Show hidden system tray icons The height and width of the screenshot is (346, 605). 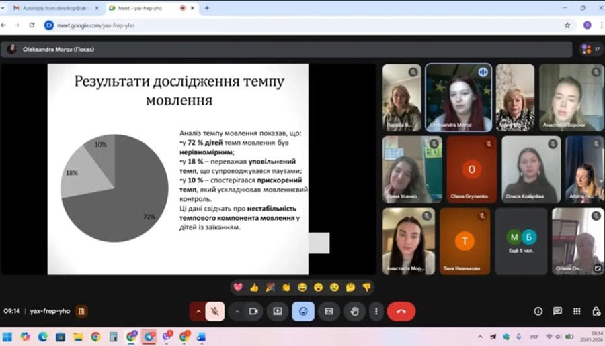[480, 337]
